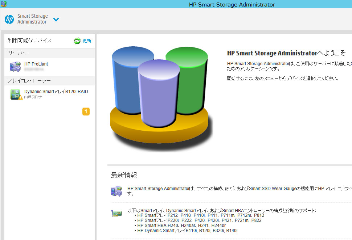Click the HP Smart Storage Administratorへようこそ heading
The height and width of the screenshot is (240, 352).
click(286, 53)
